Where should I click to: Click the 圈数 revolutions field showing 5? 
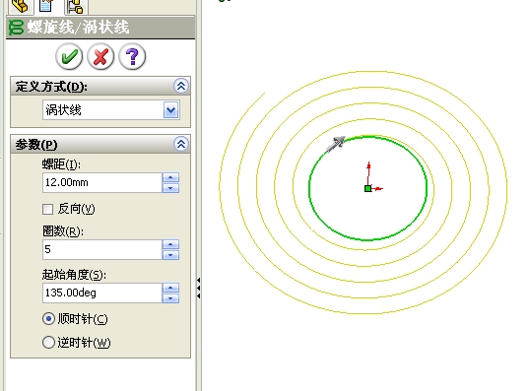pos(102,249)
